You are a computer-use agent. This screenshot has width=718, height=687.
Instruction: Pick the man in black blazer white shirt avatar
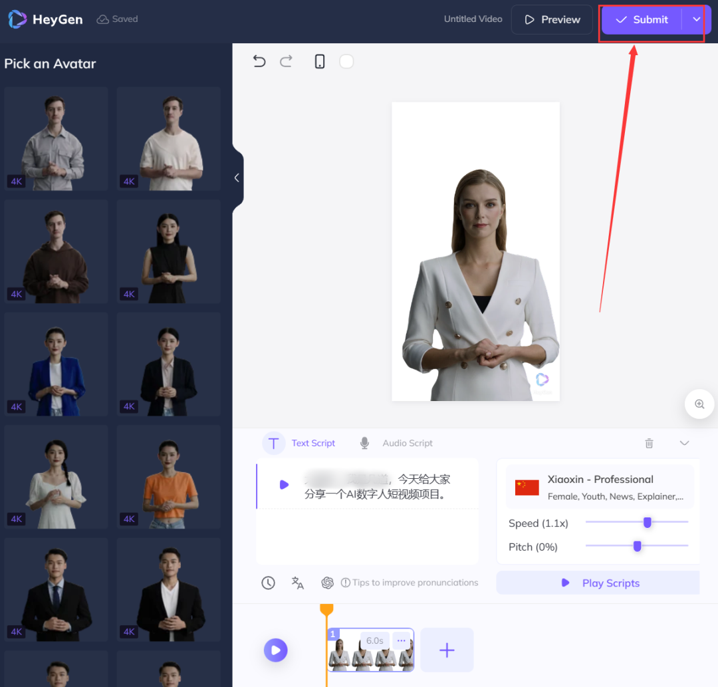click(168, 589)
